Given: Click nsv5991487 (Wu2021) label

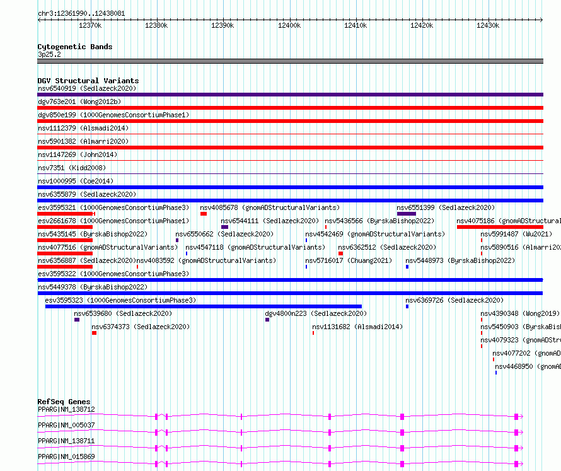Looking at the screenshot, I should click(x=516, y=234).
